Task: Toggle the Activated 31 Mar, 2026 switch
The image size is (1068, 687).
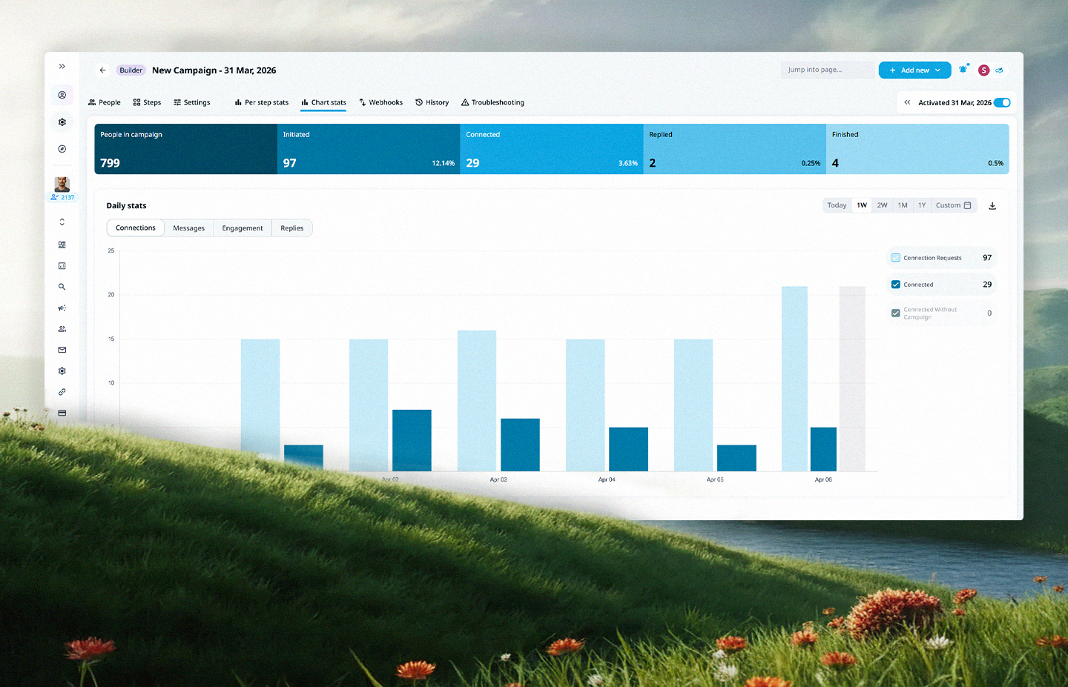Action: (1002, 102)
